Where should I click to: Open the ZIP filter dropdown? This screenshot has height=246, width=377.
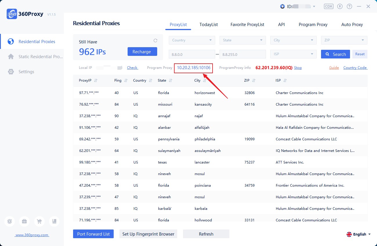point(344,40)
